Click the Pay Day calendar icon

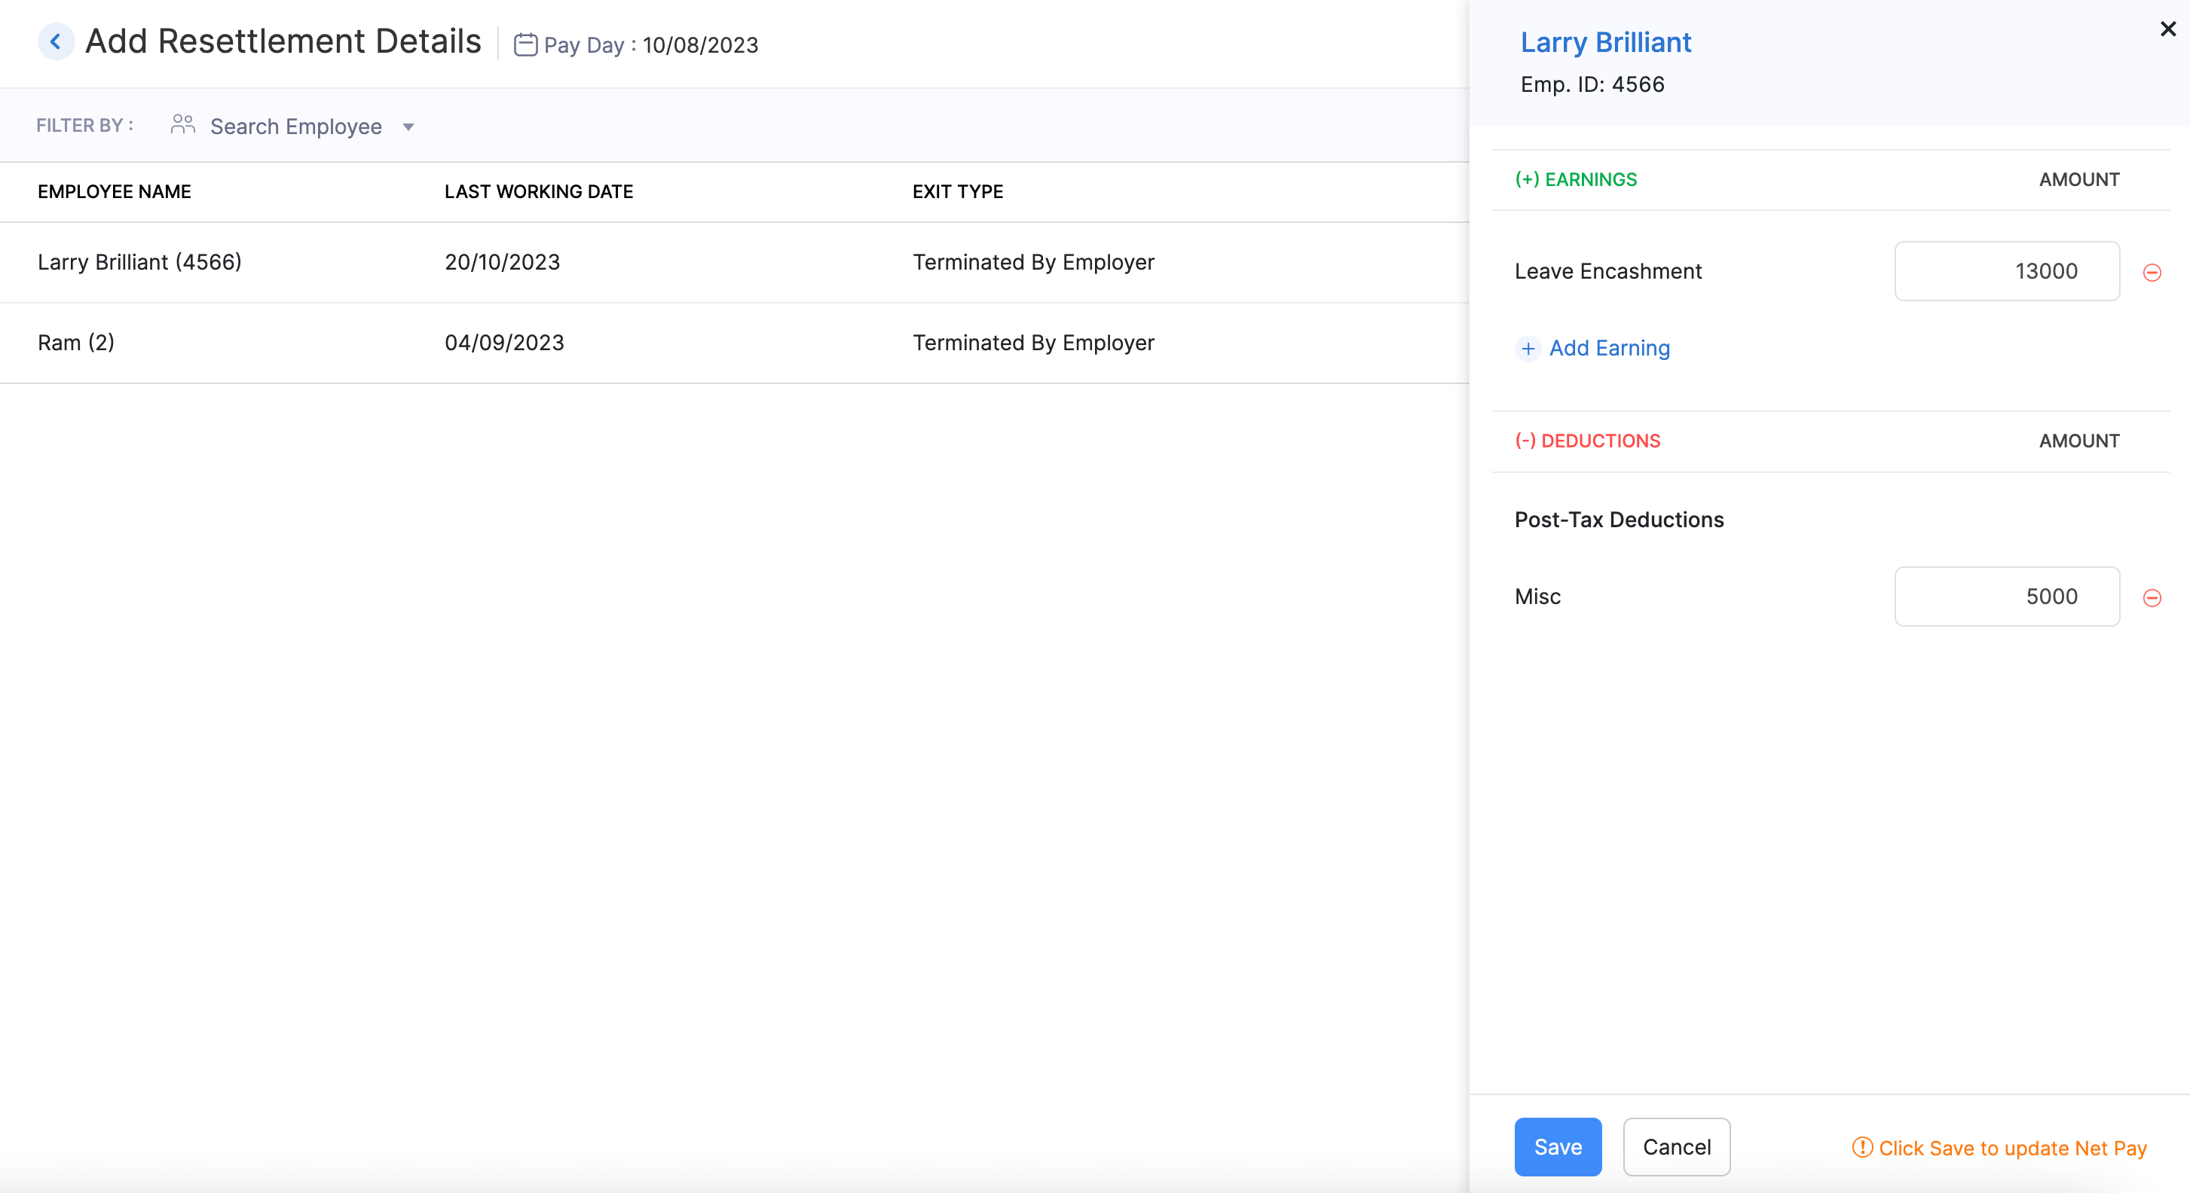pos(525,44)
